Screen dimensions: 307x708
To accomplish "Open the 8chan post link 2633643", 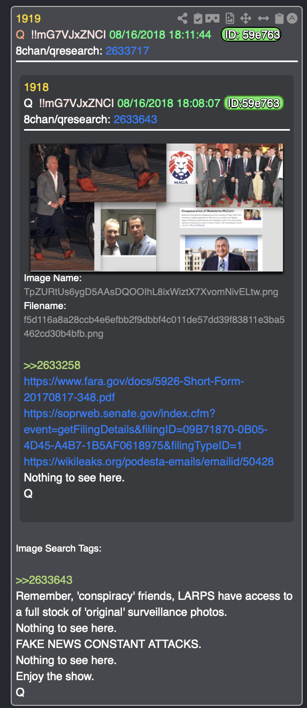I will click(135, 119).
